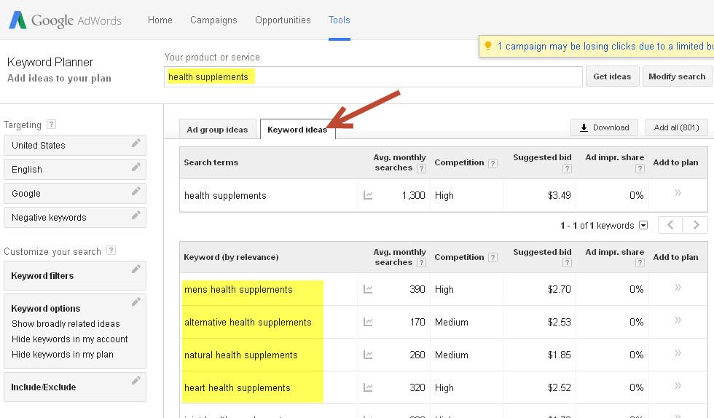Open the Opportunities menu

click(x=283, y=20)
